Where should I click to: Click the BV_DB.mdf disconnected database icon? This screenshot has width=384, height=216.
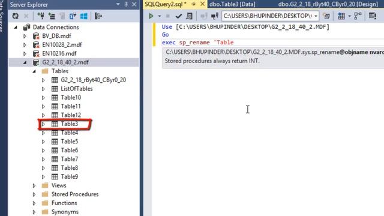tap(36, 36)
